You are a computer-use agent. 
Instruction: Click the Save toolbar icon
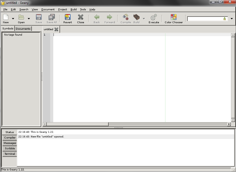38,18
